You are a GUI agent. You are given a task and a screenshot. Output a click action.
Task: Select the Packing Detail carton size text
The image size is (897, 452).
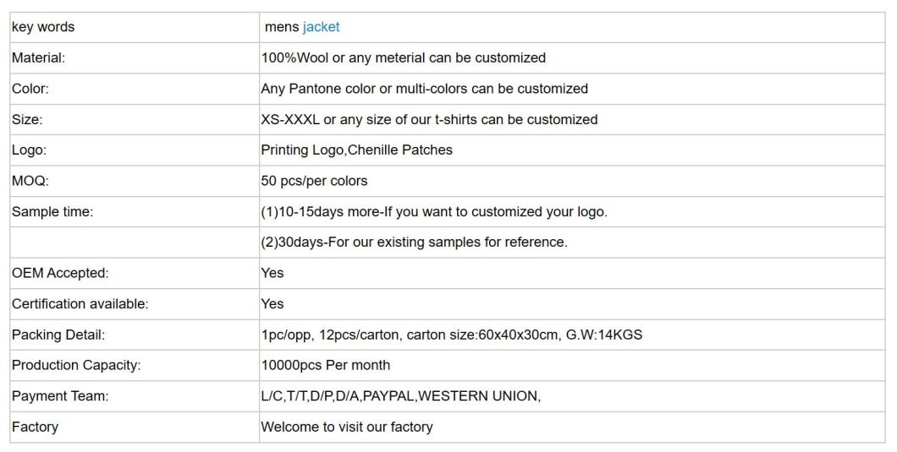coord(452,335)
